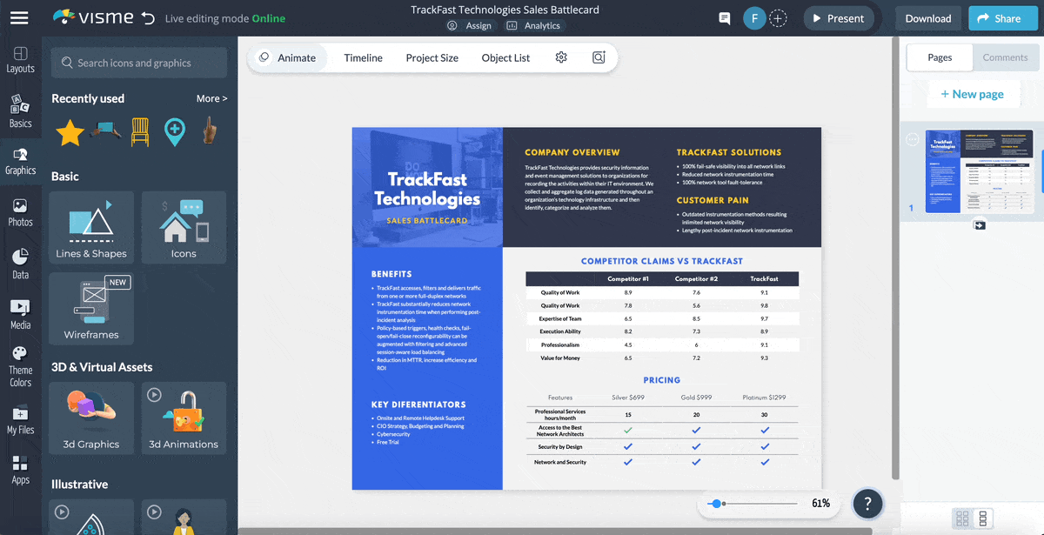Open the Animate toolbar option

pos(287,57)
